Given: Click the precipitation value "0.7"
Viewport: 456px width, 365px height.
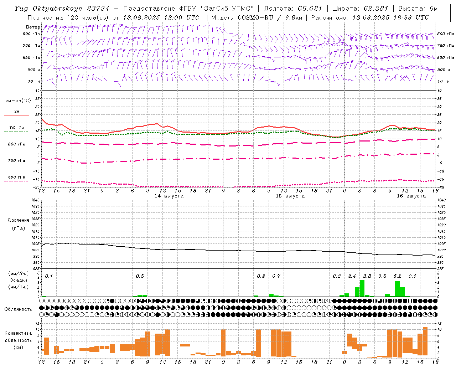Looking at the screenshot, I should pos(276,276).
